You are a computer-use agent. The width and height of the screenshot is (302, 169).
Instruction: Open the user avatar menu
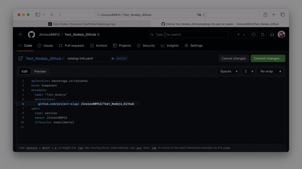tap(281, 35)
